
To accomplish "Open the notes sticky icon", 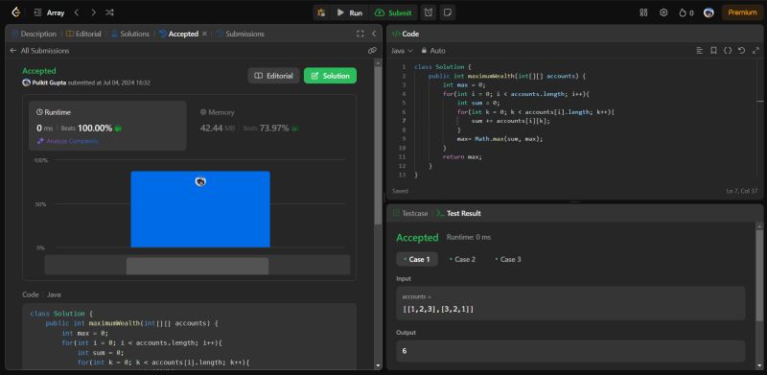I will [x=447, y=12].
